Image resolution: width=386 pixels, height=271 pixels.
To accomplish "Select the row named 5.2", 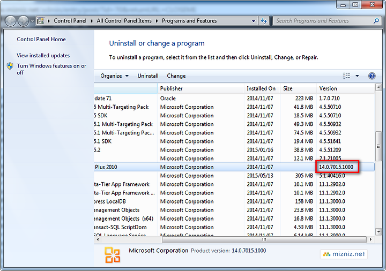I will 234,150.
